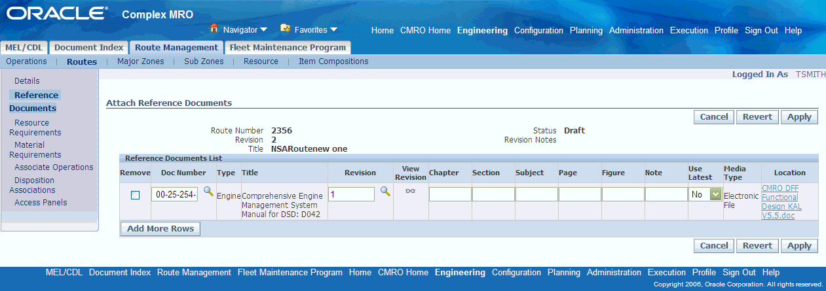Click Help in top header
Image resolution: width=826 pixels, height=291 pixels.
point(793,31)
